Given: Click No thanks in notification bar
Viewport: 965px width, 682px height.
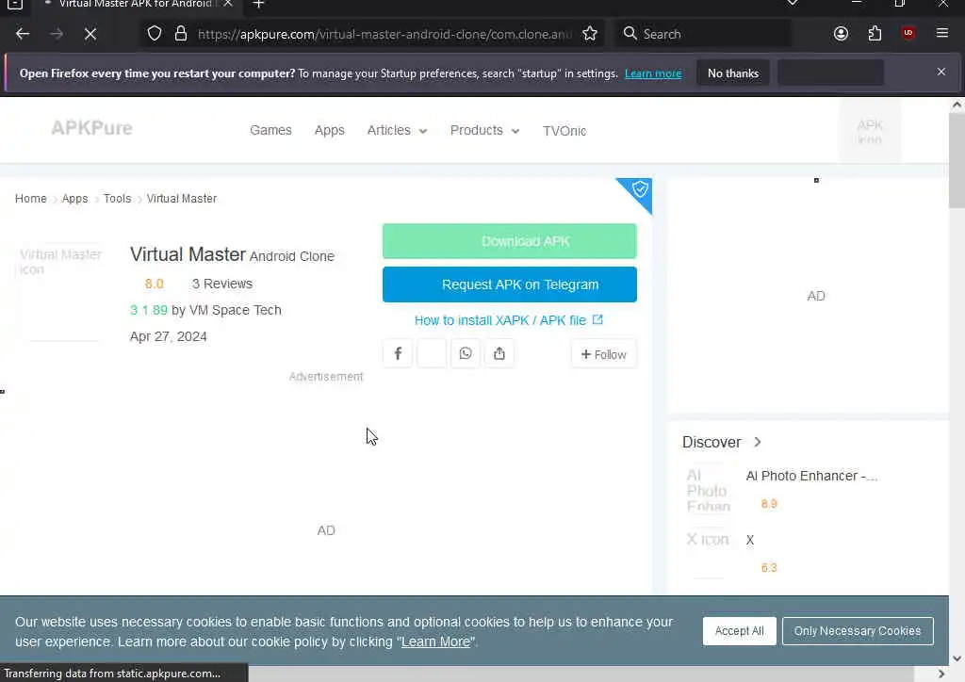Looking at the screenshot, I should tap(733, 73).
